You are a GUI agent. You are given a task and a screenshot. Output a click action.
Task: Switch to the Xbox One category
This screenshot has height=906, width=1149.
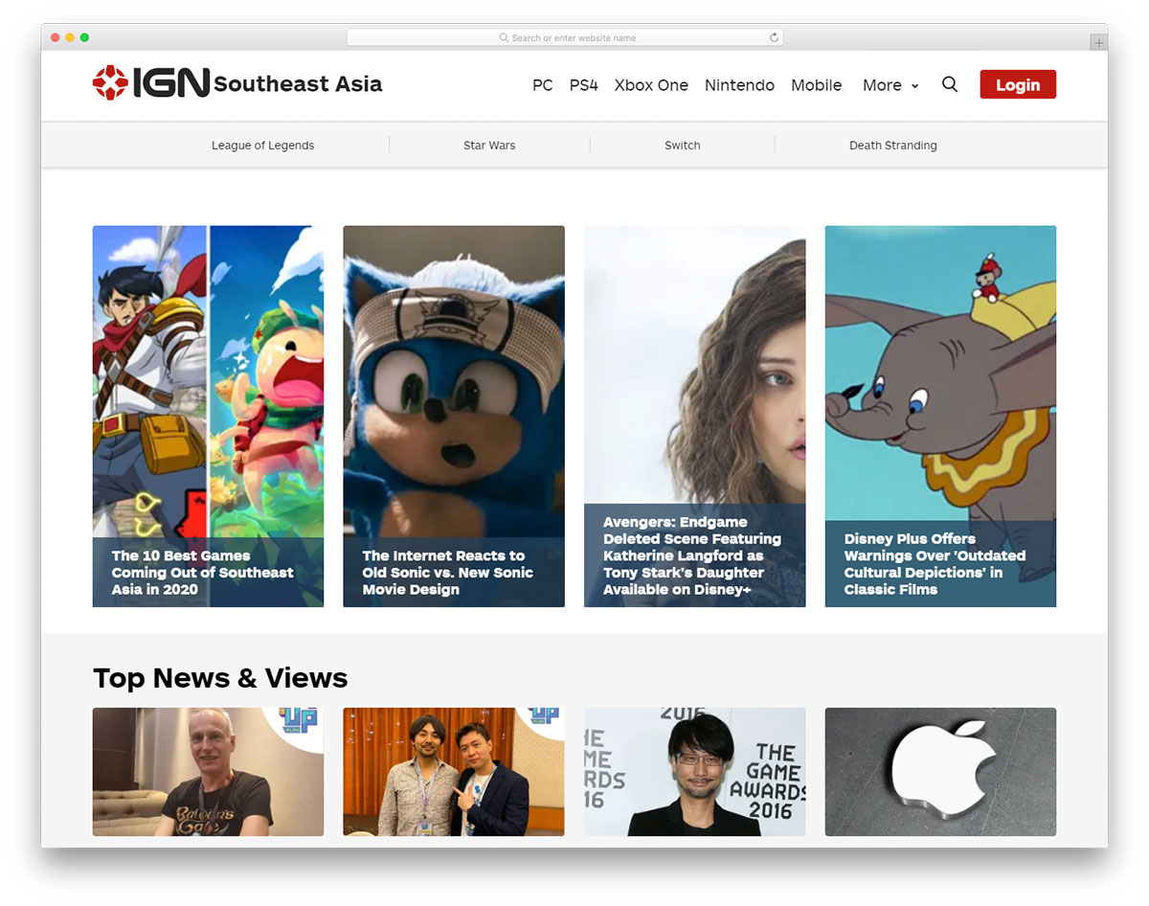click(651, 84)
